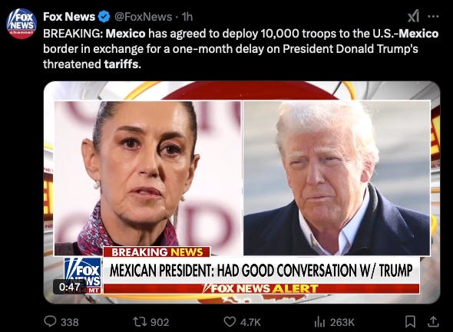Screen dimensions: 453x332
Task: Repost the tweet using the retweet icon
Action: tap(138, 321)
